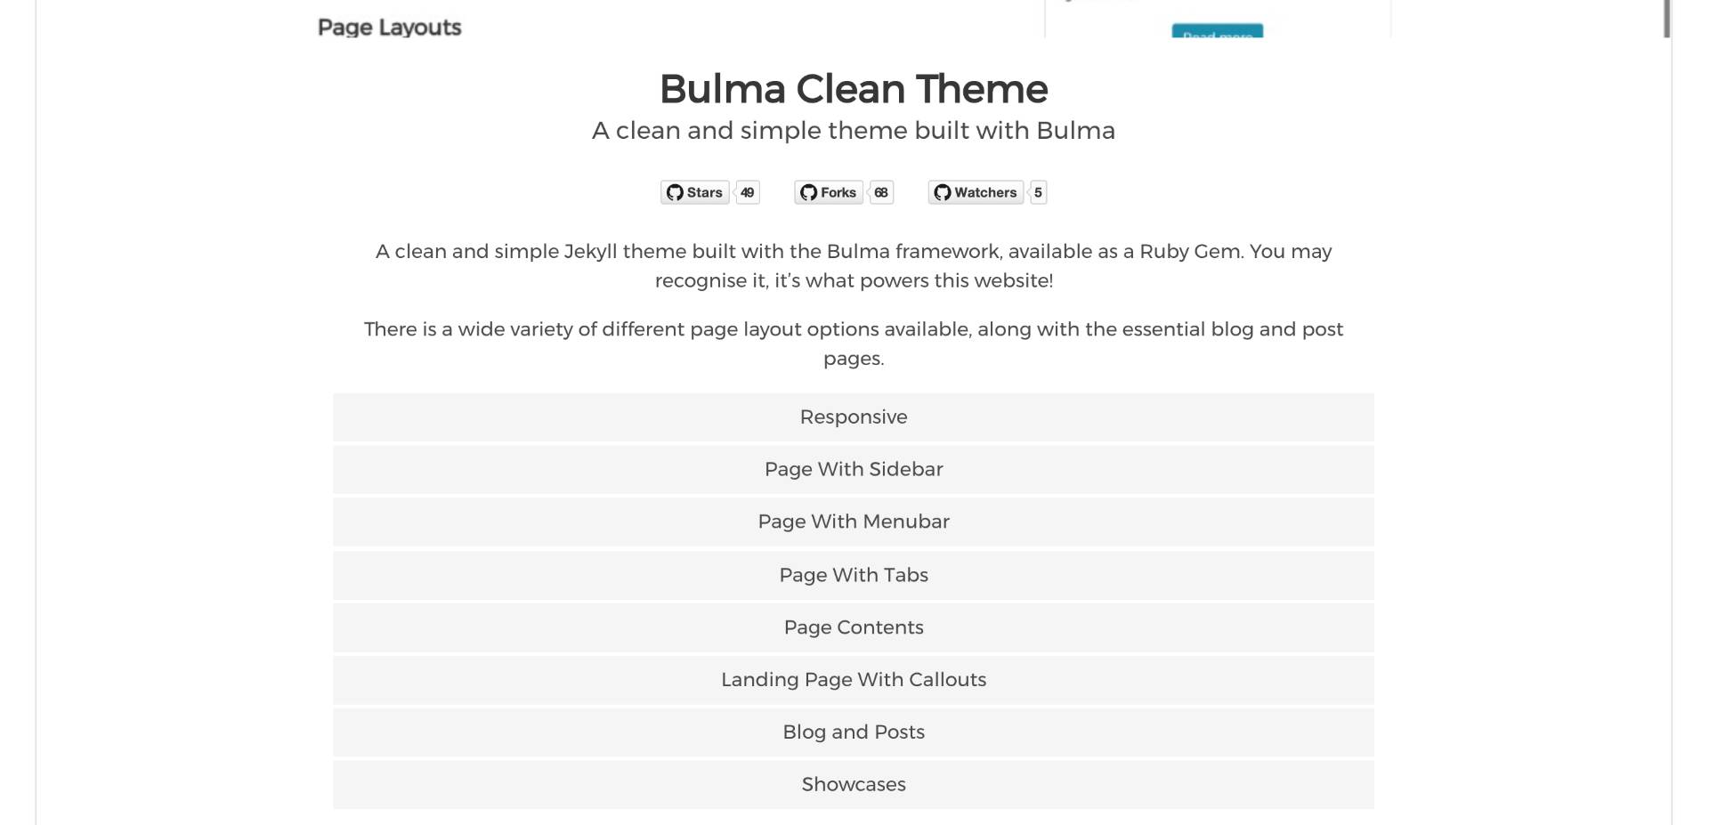Click the GitHub Forks button
1709x825 pixels.
coord(829,192)
